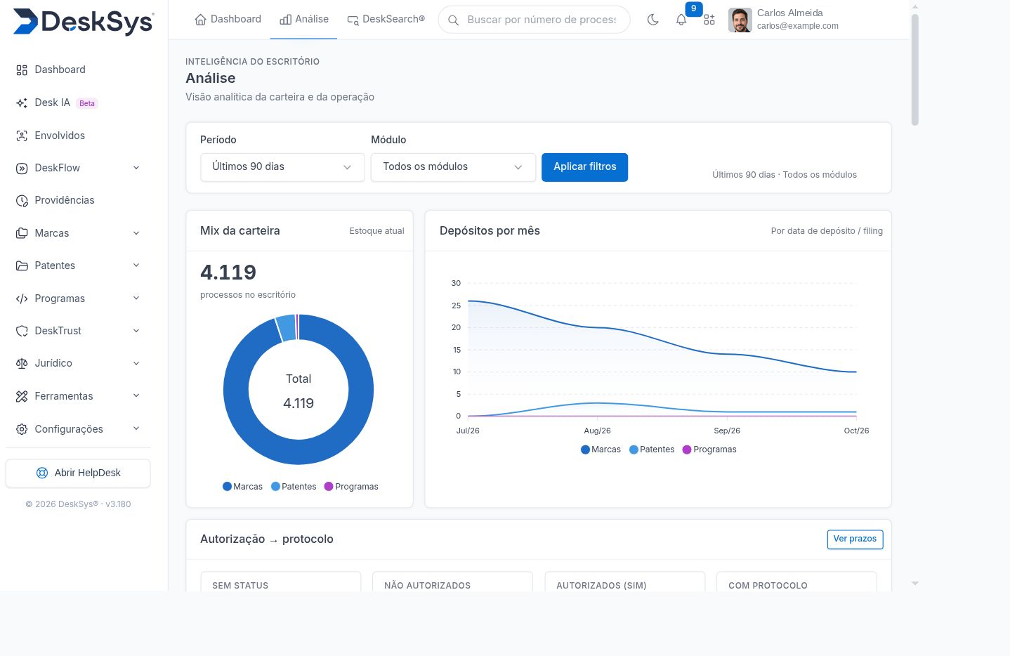Click DeskSys logo
The height and width of the screenshot is (656, 1010).
pyautogui.click(x=83, y=22)
